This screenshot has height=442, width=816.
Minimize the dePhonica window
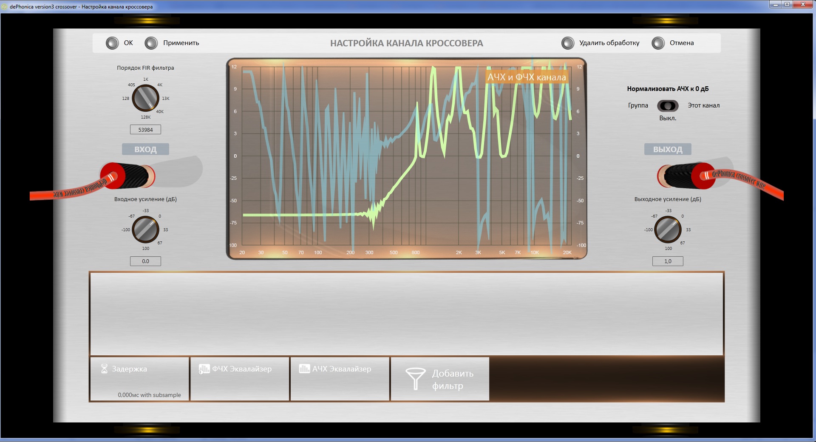pos(776,4)
